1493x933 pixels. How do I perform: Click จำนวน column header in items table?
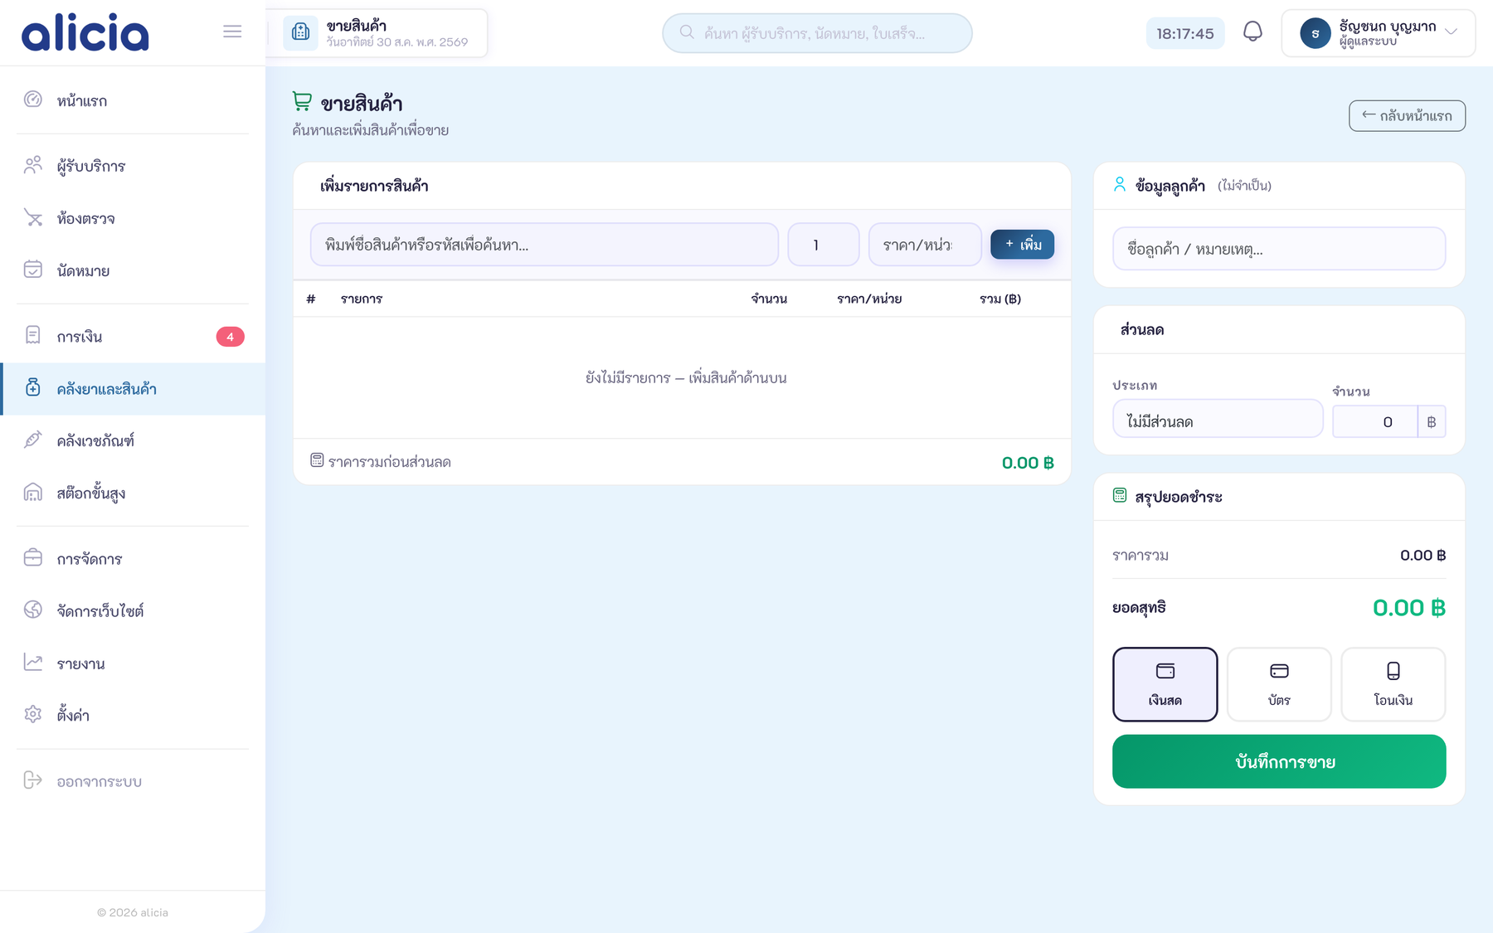point(769,299)
